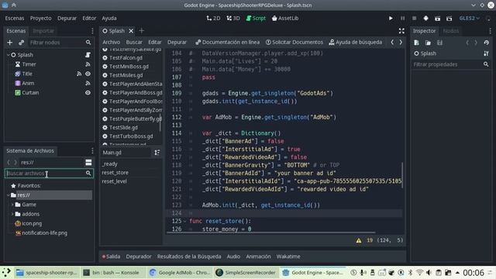Expand Game folder
This screenshot has height=279, width=496.
(12, 205)
